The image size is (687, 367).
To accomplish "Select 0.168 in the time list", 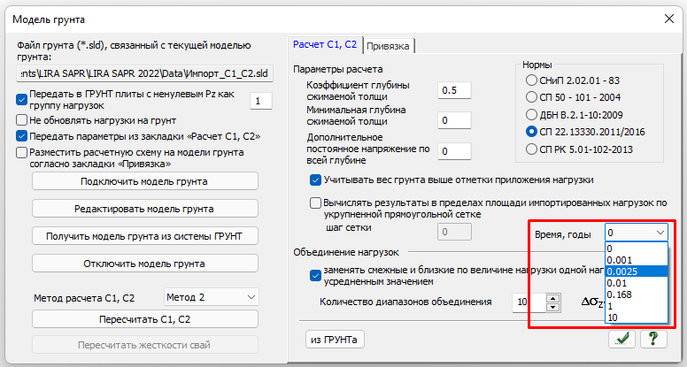I will click(619, 294).
